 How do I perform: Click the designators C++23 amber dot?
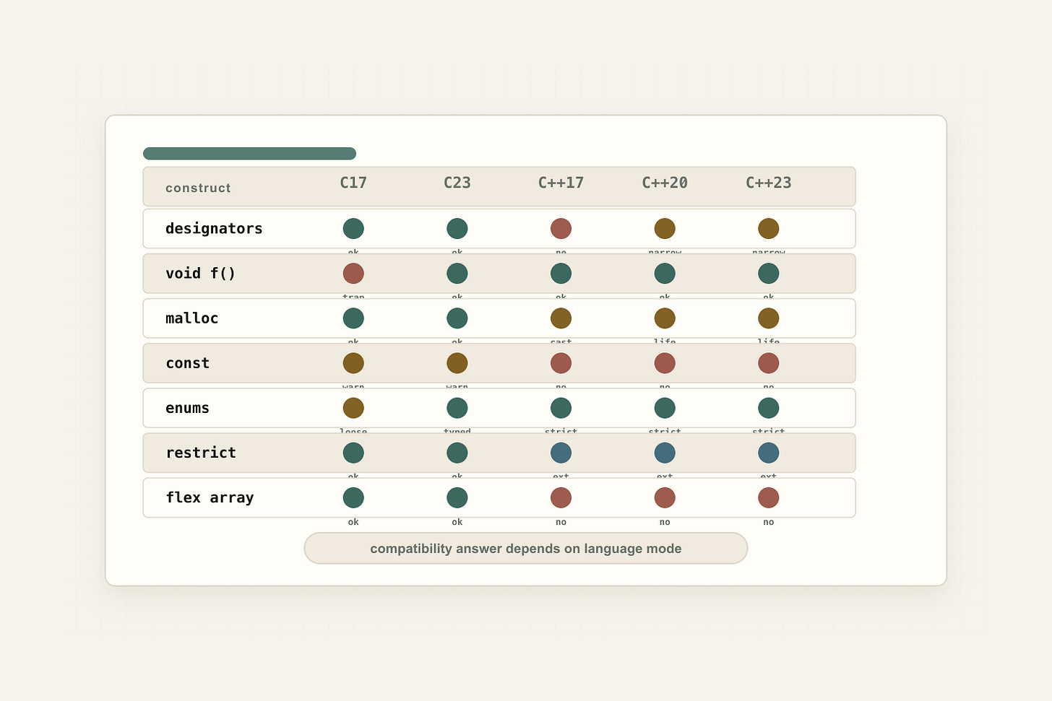coord(769,229)
